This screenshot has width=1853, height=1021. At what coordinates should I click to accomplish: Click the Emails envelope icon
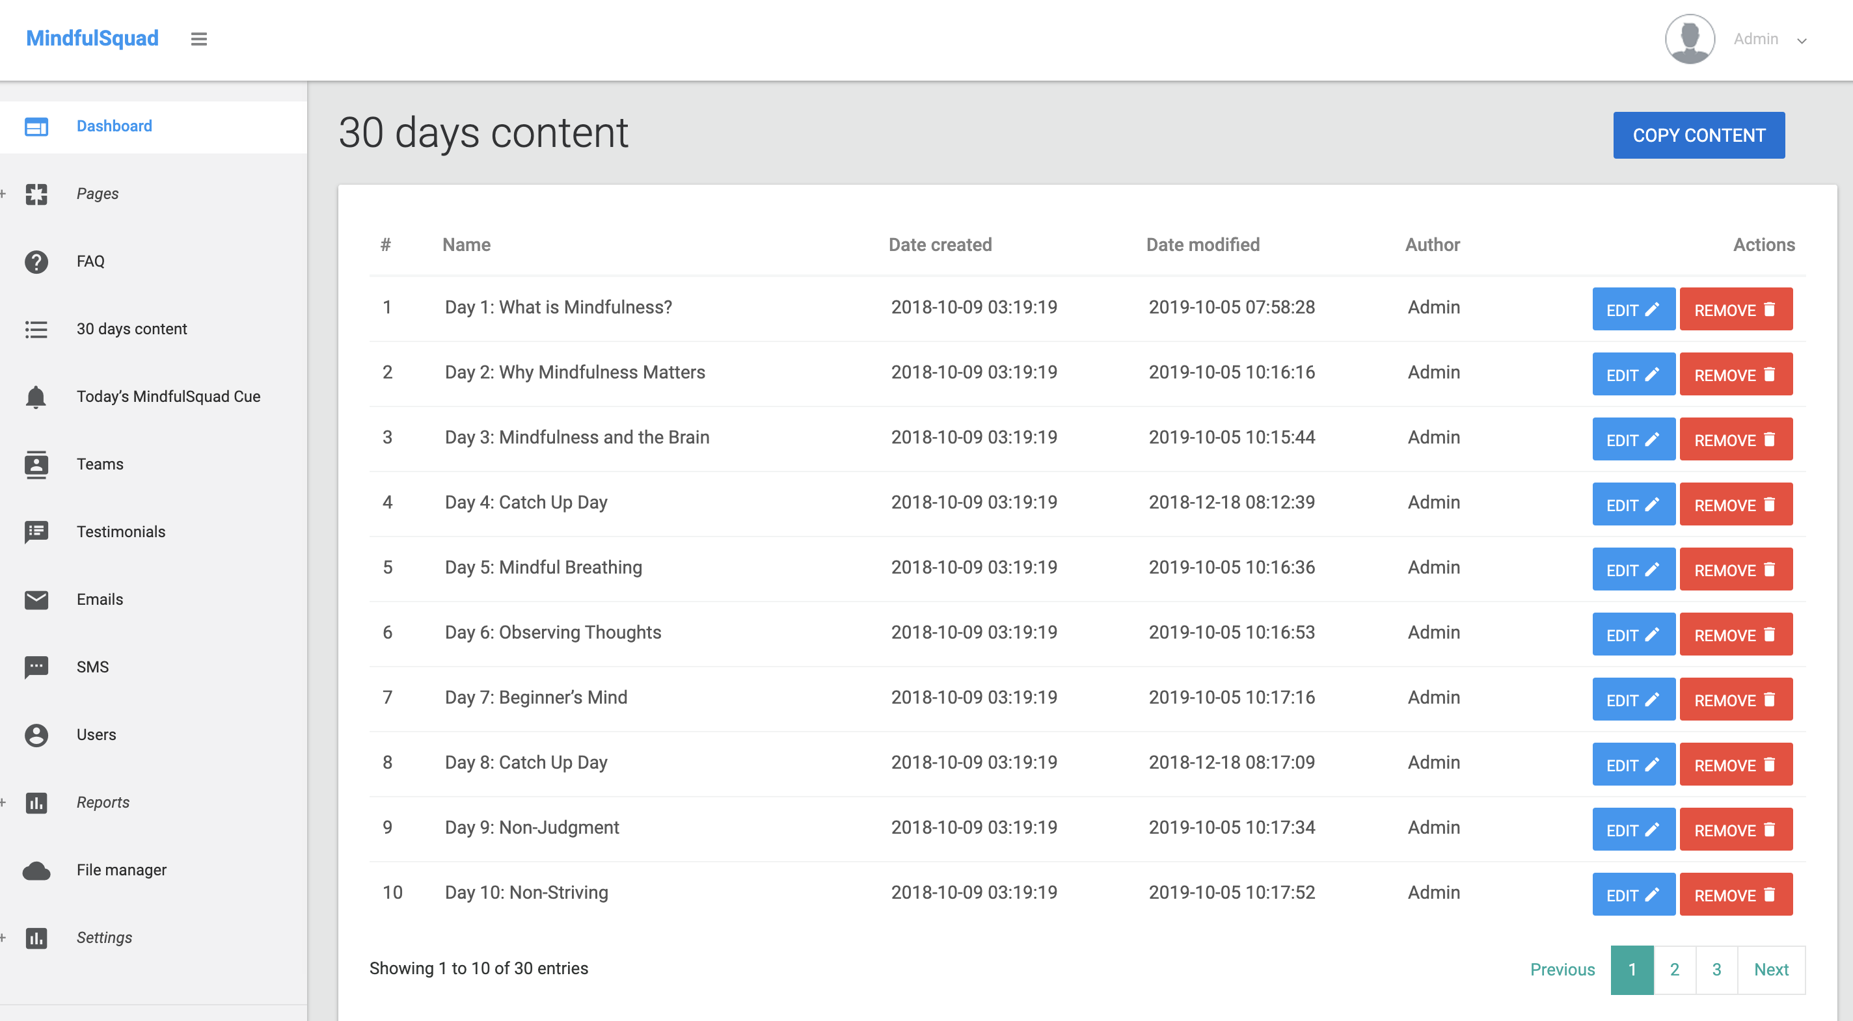[x=36, y=600]
